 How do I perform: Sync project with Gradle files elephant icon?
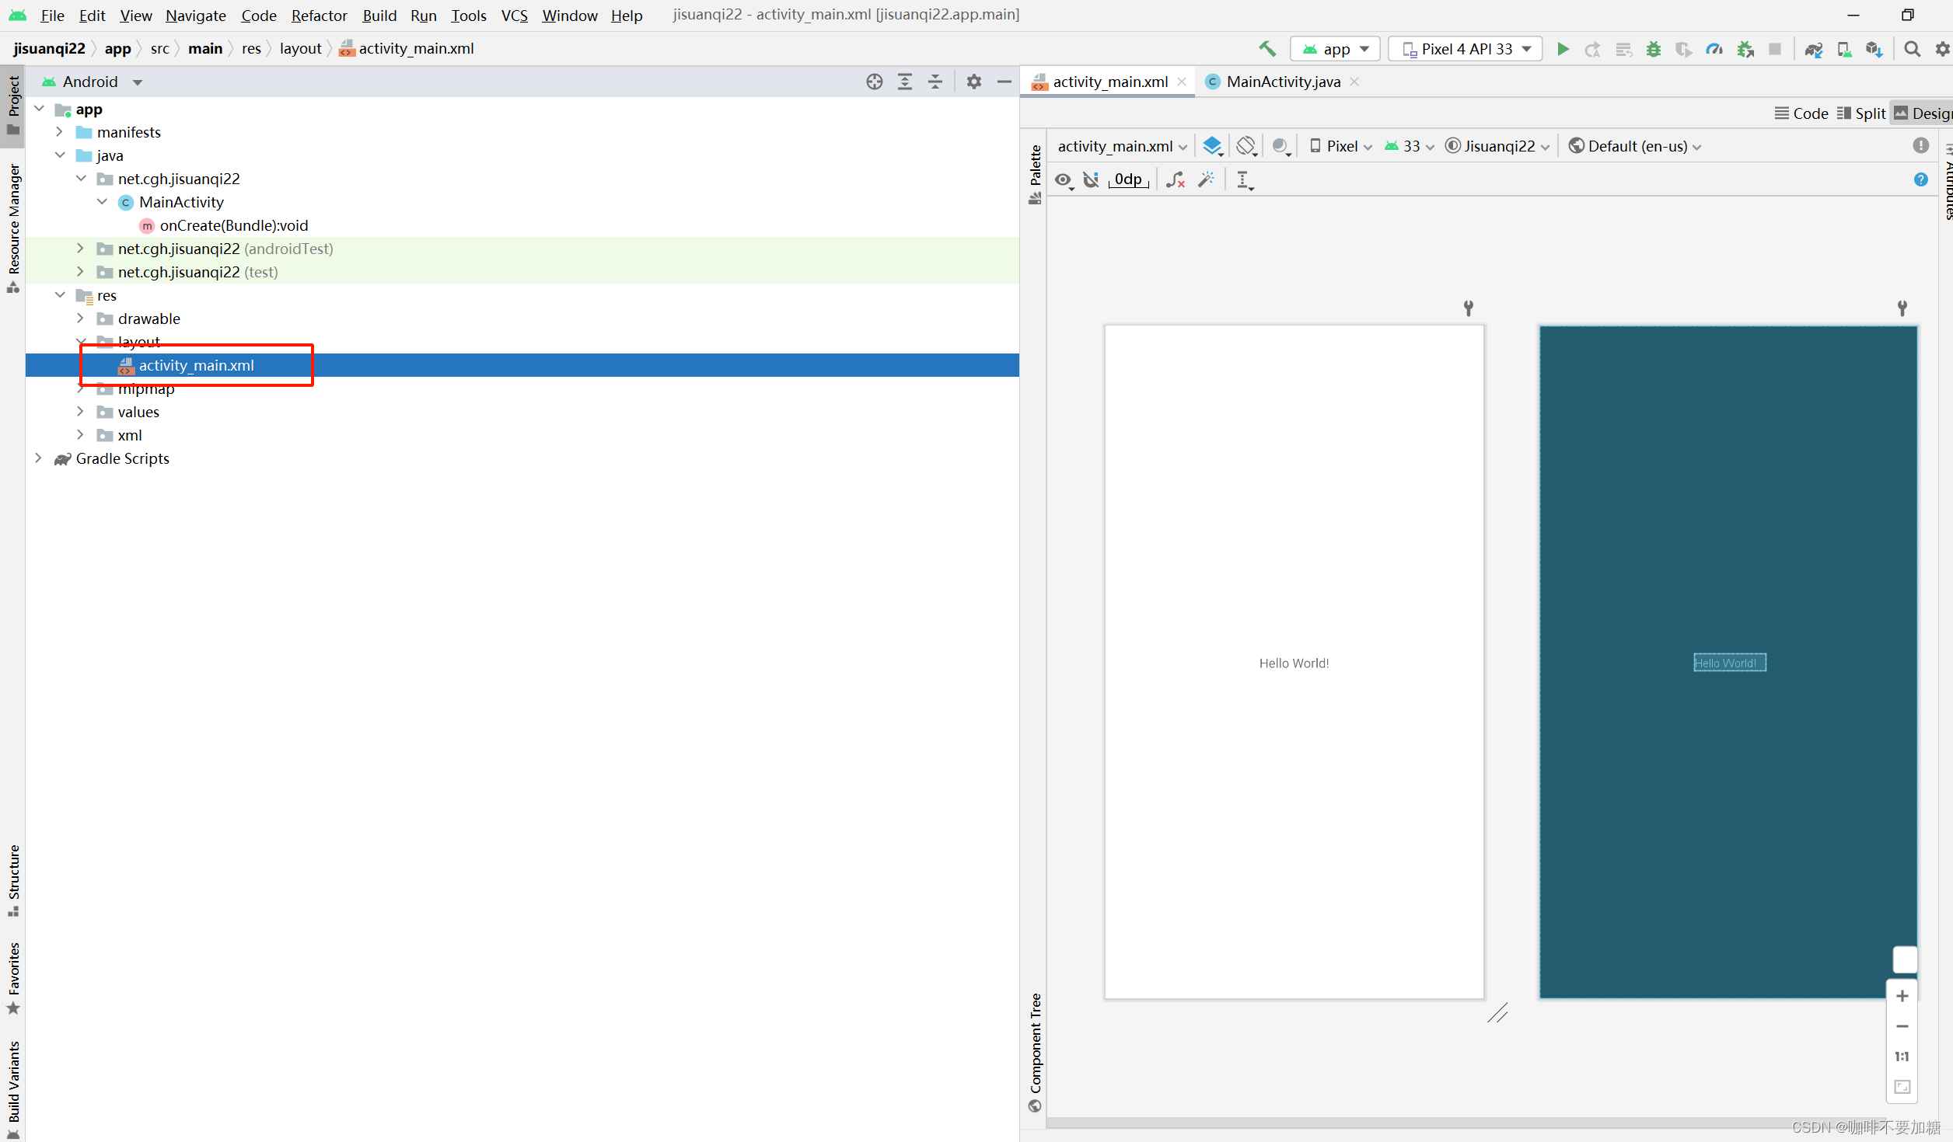(x=1814, y=49)
